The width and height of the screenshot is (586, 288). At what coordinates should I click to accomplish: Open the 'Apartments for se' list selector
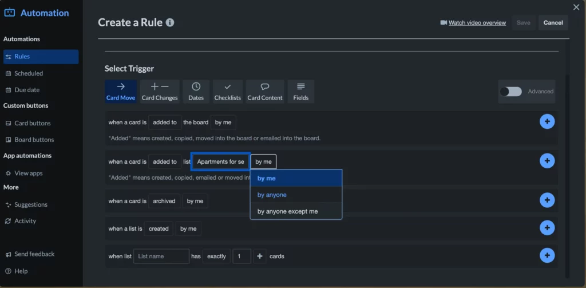(x=220, y=161)
